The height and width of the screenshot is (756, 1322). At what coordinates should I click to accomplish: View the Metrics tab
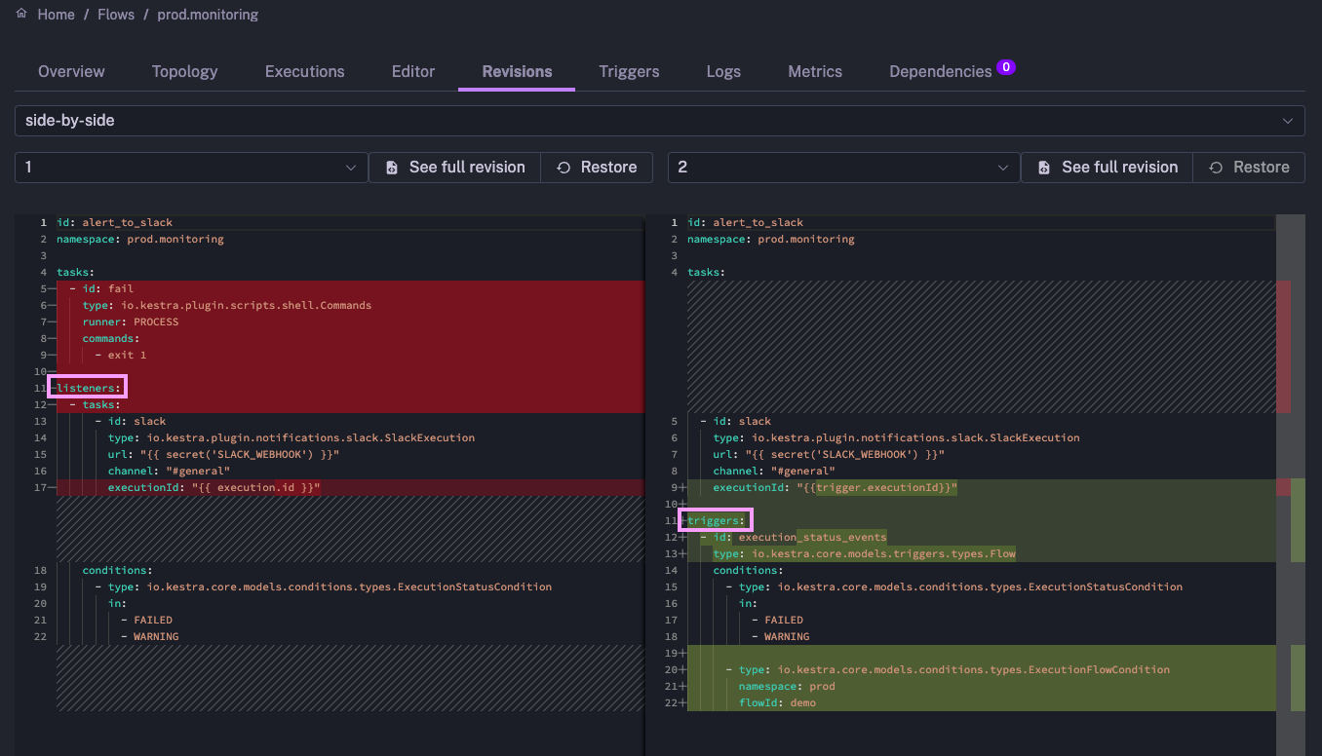click(x=815, y=71)
